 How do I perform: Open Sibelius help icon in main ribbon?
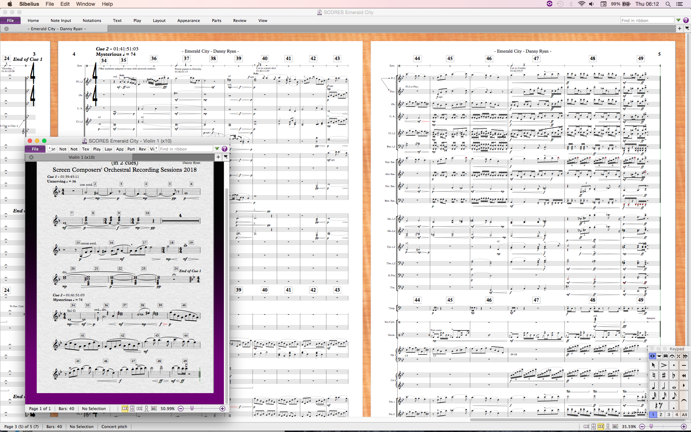tap(686, 20)
